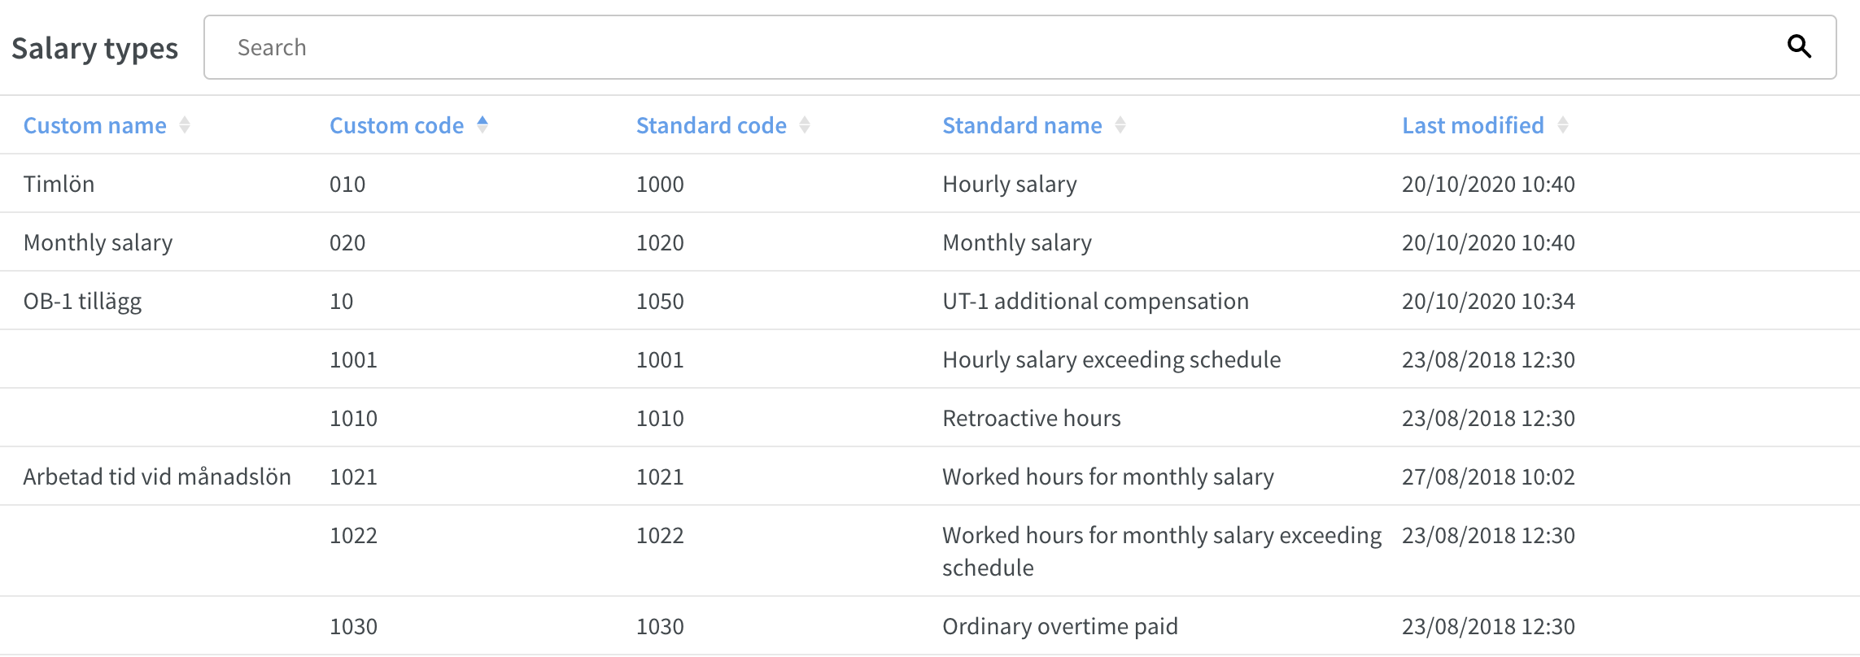Click custom code 010
Viewport: 1860px width, 657px height.
(347, 184)
